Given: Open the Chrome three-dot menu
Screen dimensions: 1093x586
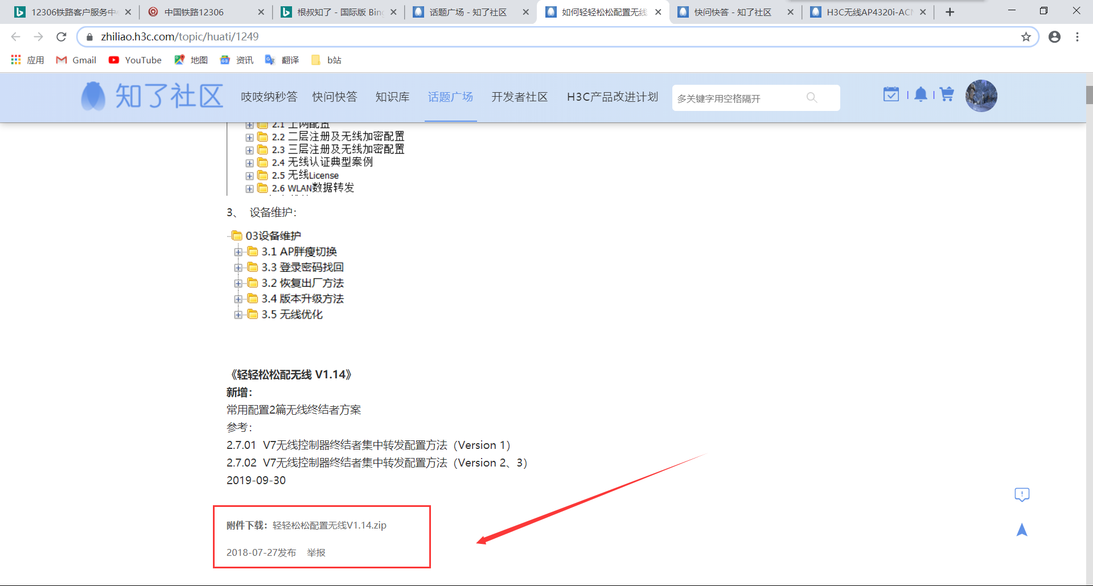Looking at the screenshot, I should pos(1077,37).
